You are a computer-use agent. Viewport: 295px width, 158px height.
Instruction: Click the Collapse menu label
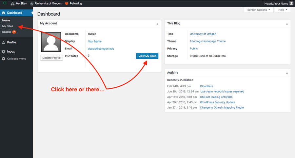point(17,59)
